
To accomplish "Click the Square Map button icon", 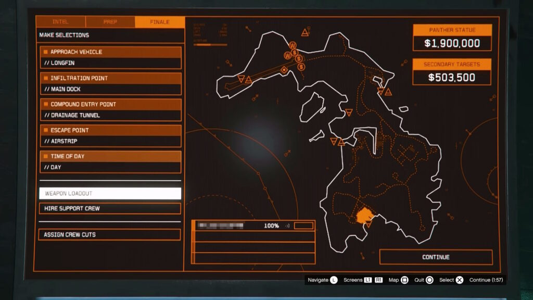I will (x=404, y=280).
